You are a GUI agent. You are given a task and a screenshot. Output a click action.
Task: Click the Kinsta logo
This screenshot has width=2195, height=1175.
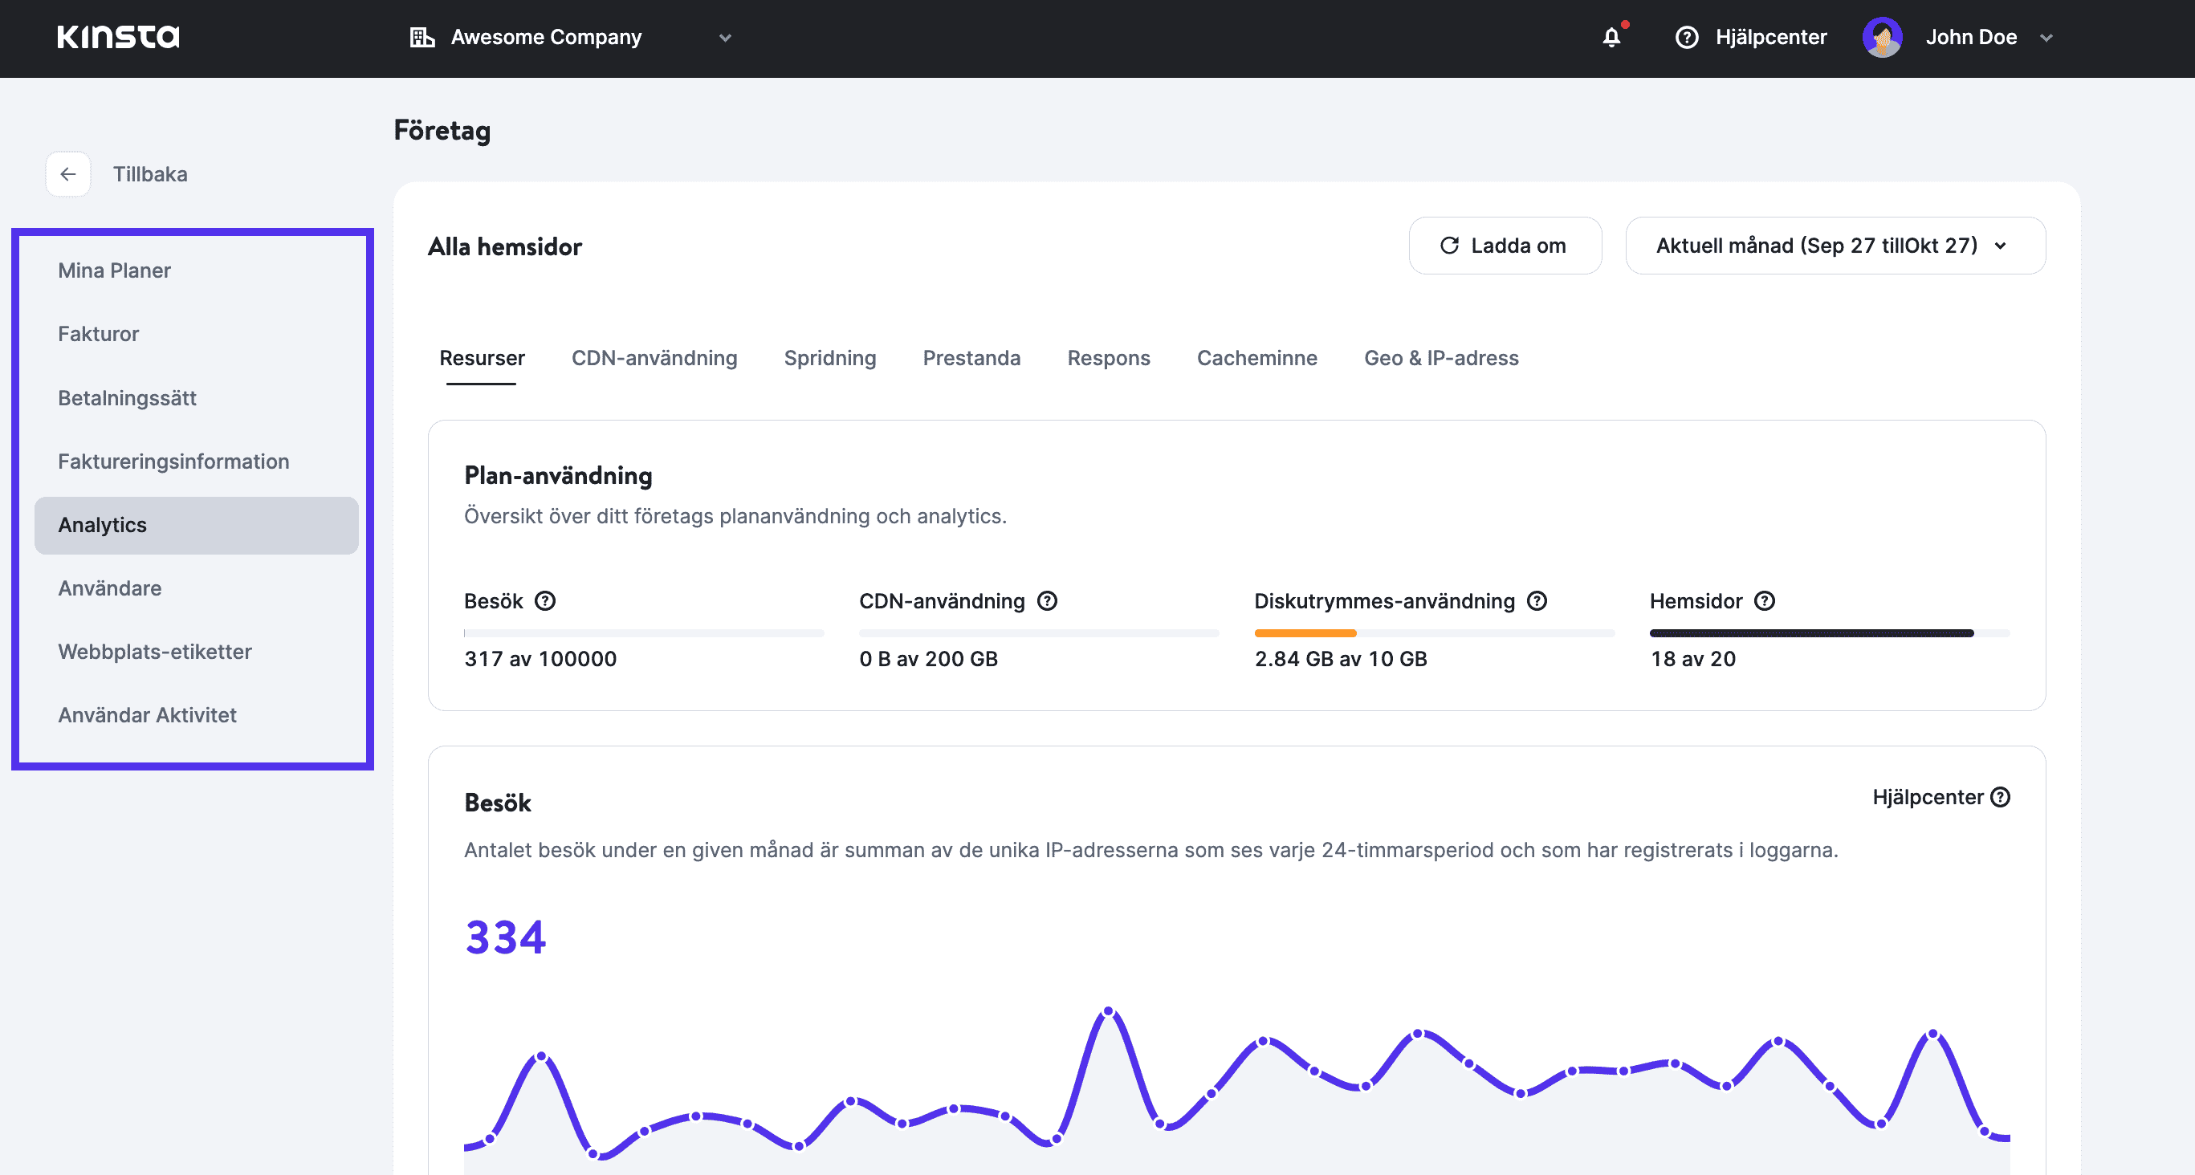(117, 37)
